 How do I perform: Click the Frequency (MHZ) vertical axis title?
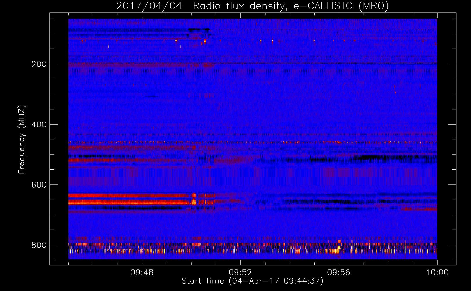(x=22, y=140)
